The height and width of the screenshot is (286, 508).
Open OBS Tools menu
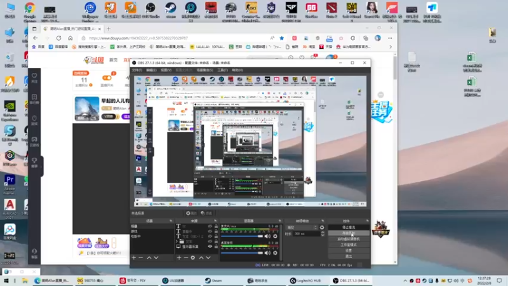223,70
